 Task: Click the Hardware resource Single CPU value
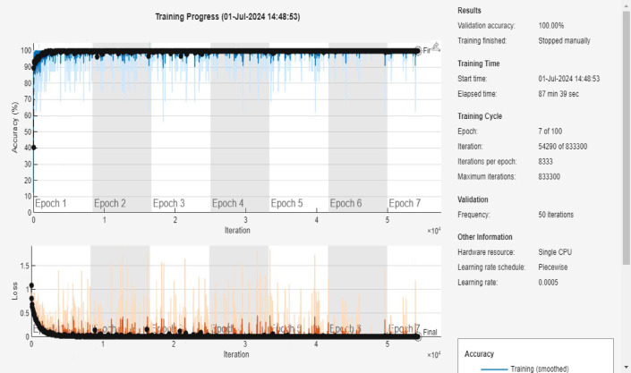click(x=555, y=252)
